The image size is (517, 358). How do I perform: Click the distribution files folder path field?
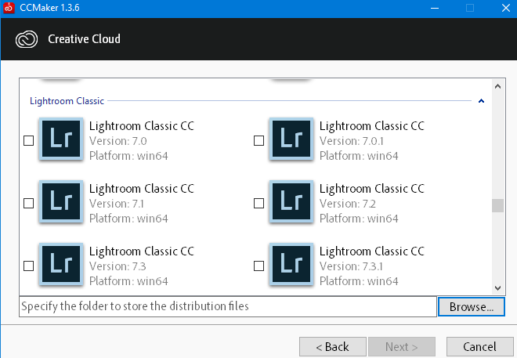228,306
